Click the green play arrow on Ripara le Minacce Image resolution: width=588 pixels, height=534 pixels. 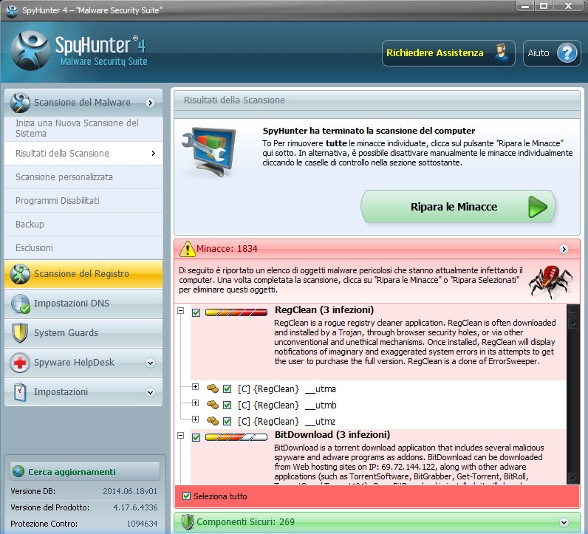tap(538, 207)
